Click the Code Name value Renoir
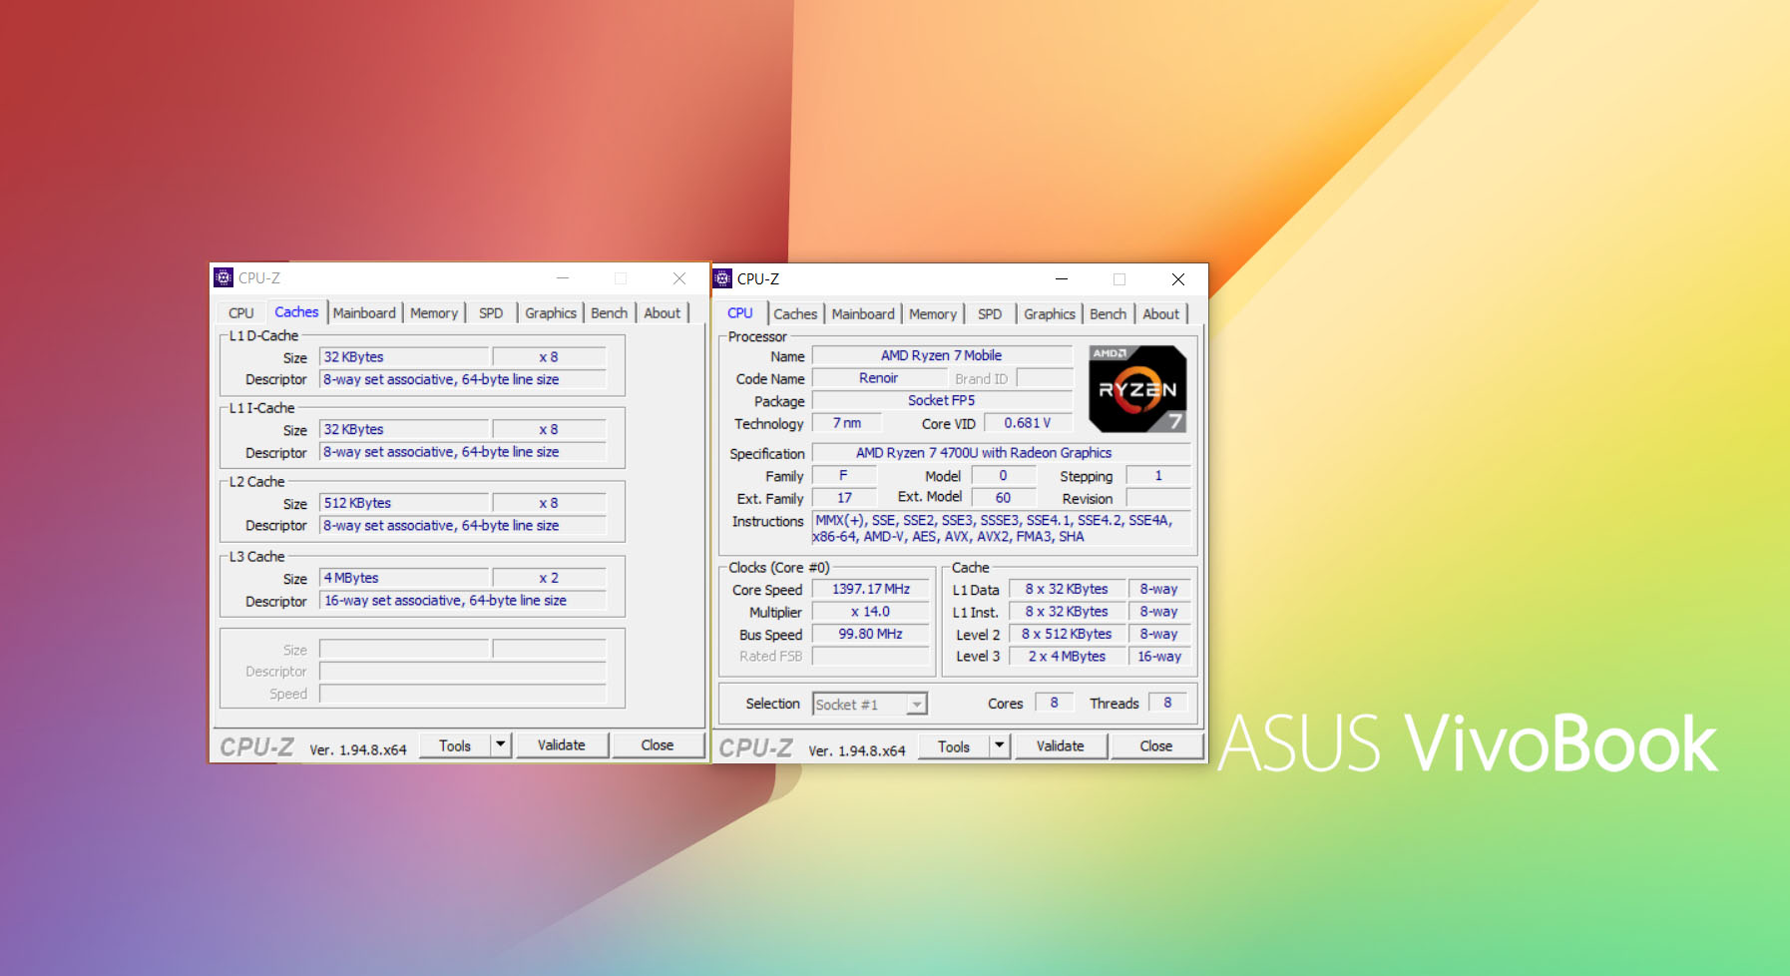The image size is (1790, 976). click(878, 378)
